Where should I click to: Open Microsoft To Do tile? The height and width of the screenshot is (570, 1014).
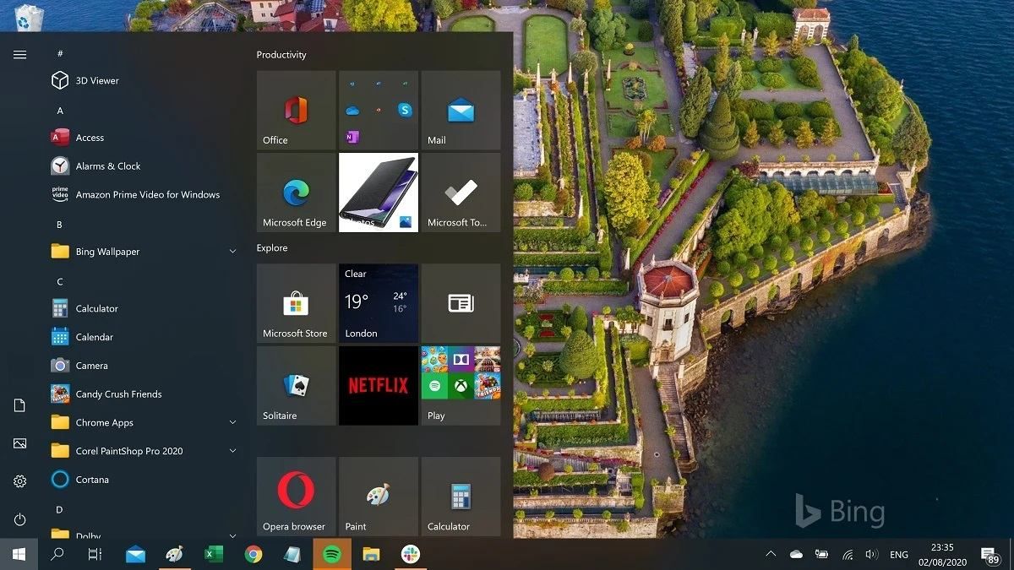pos(461,192)
